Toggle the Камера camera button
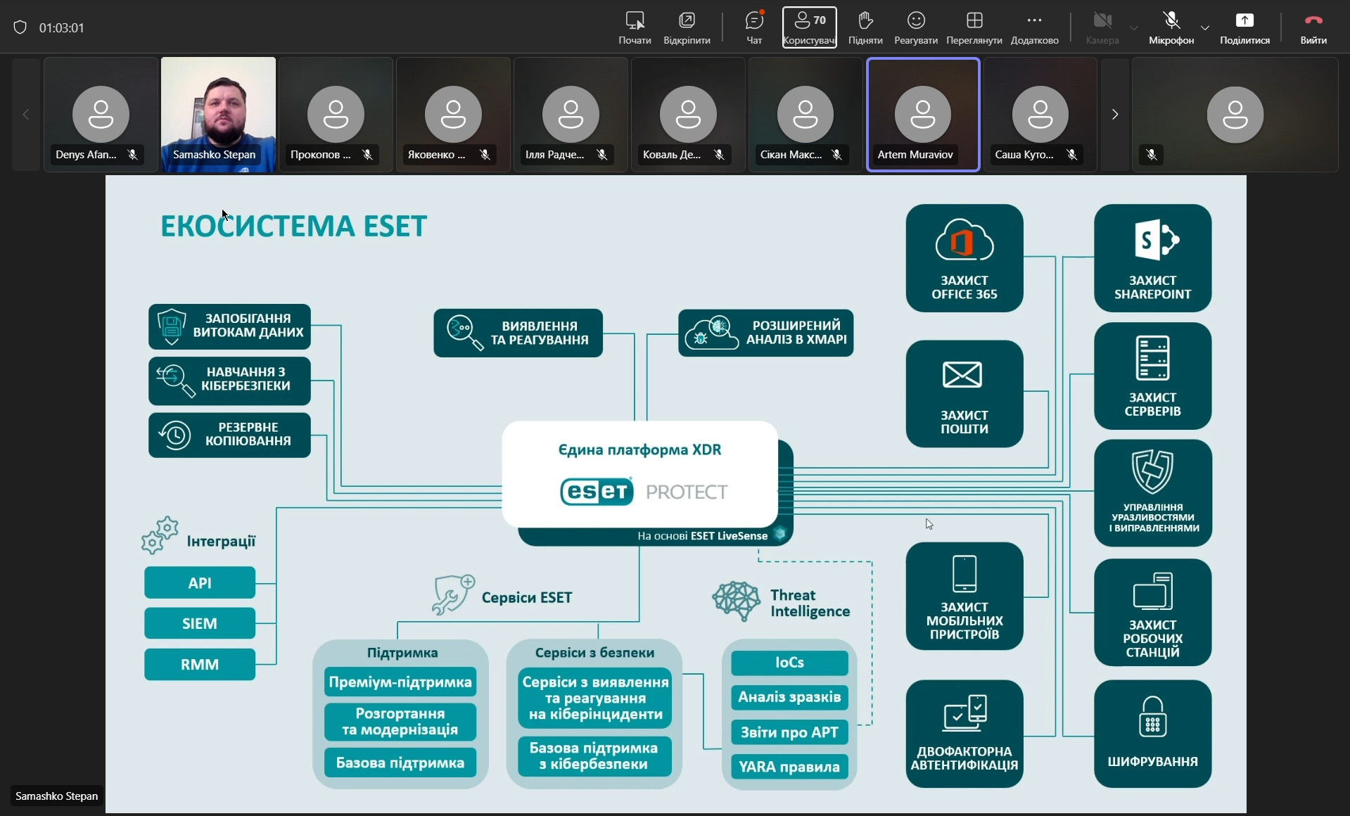 [1102, 27]
